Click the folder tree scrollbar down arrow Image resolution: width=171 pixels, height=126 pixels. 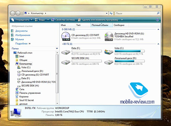57,104
